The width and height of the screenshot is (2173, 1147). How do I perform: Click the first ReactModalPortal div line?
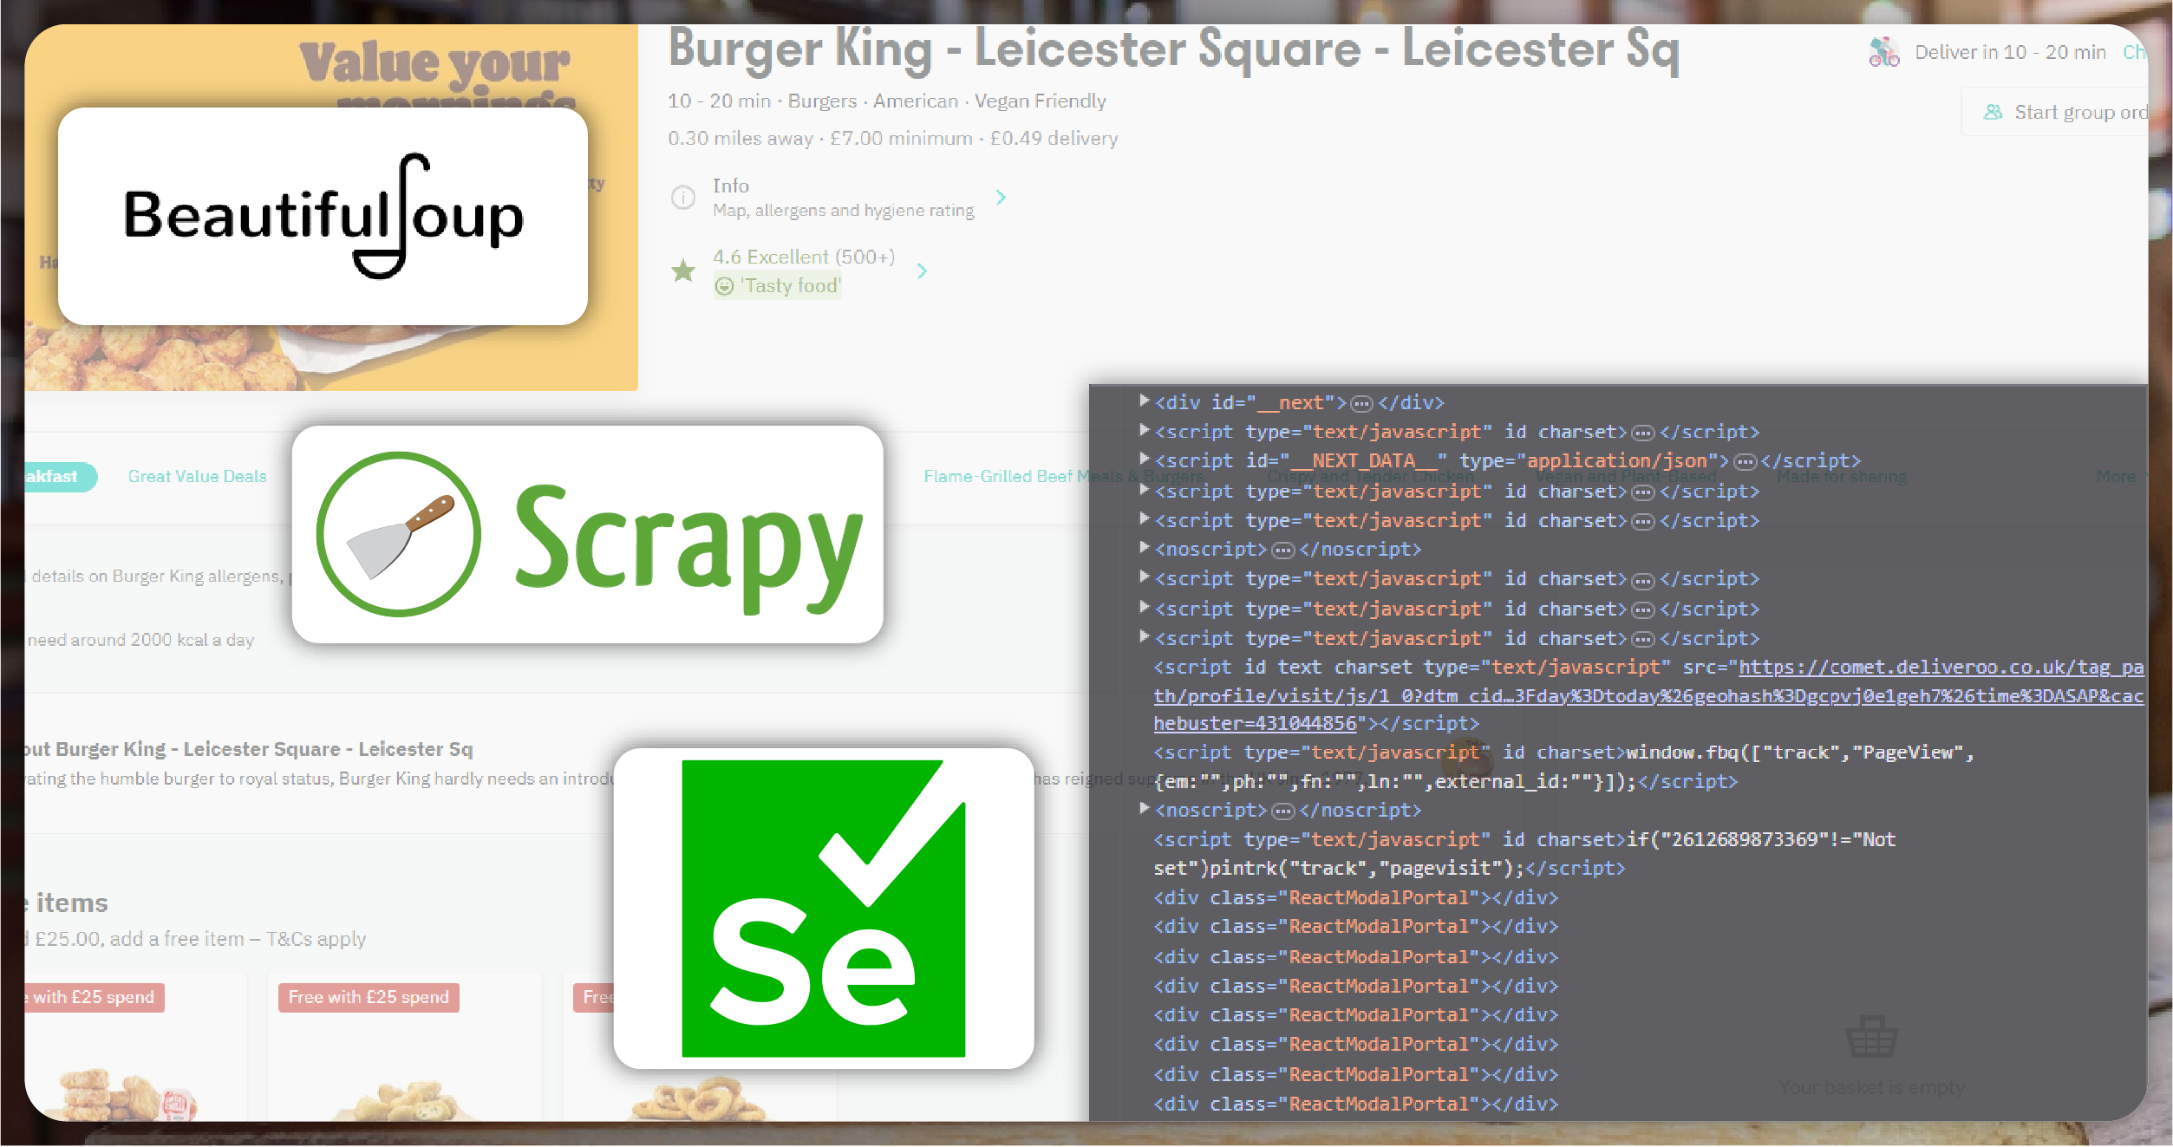[x=1355, y=897]
